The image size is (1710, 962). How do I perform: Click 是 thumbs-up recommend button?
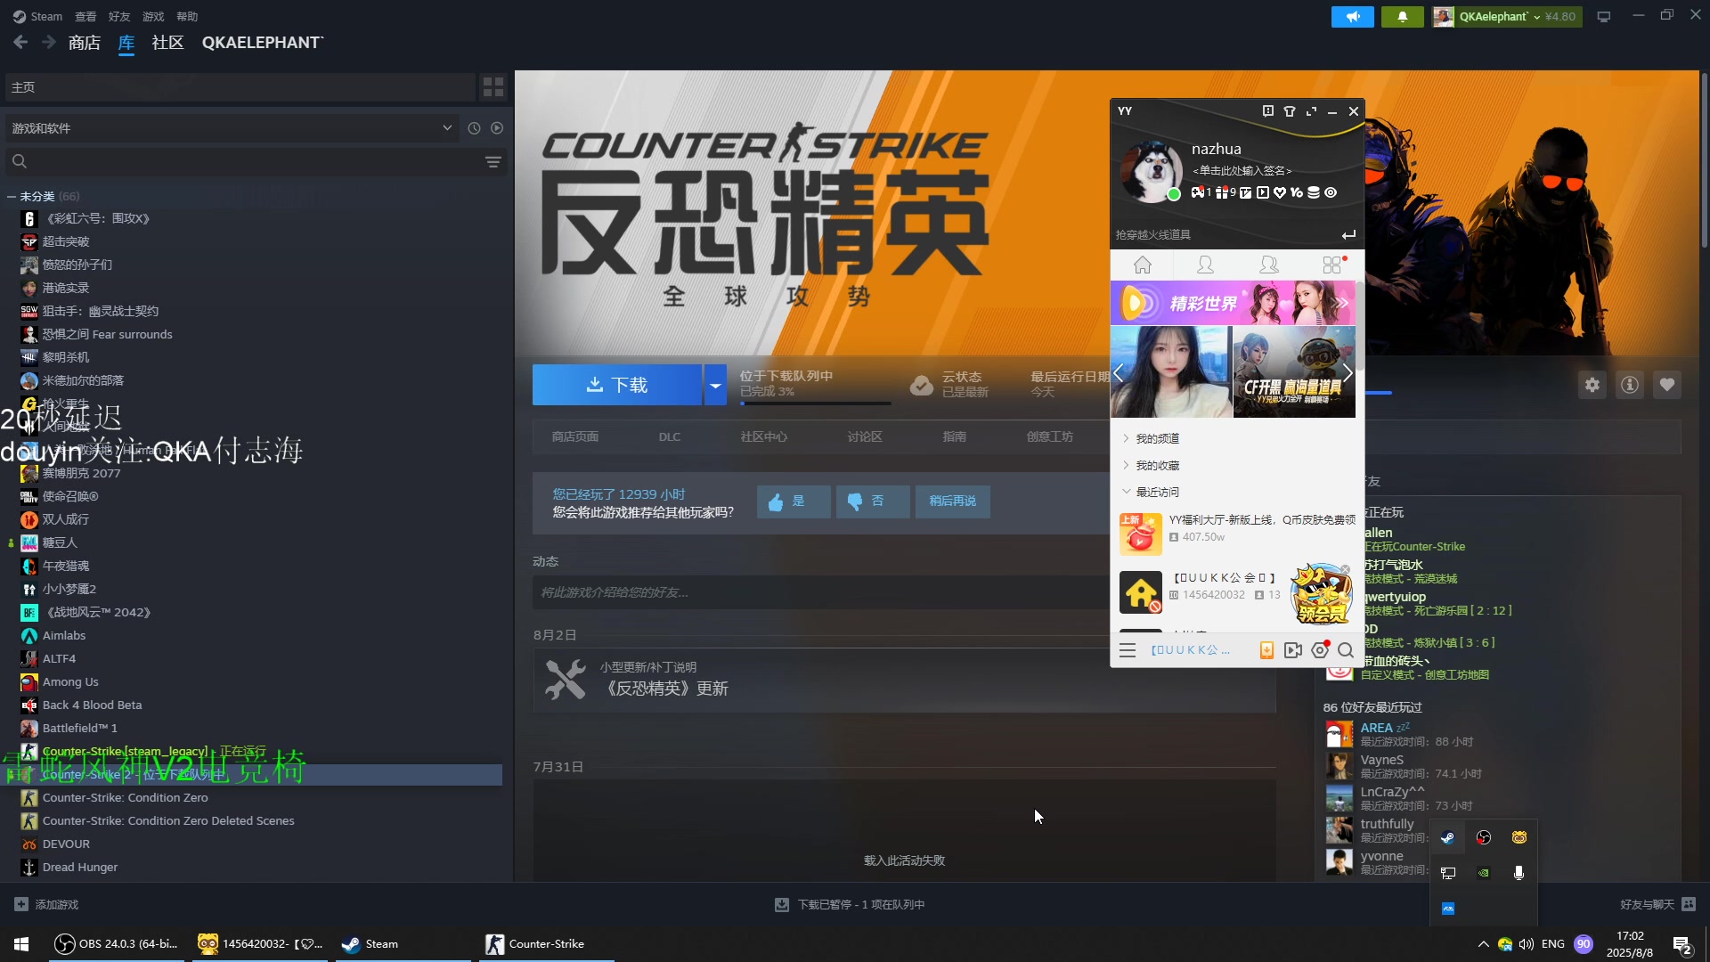point(794,501)
